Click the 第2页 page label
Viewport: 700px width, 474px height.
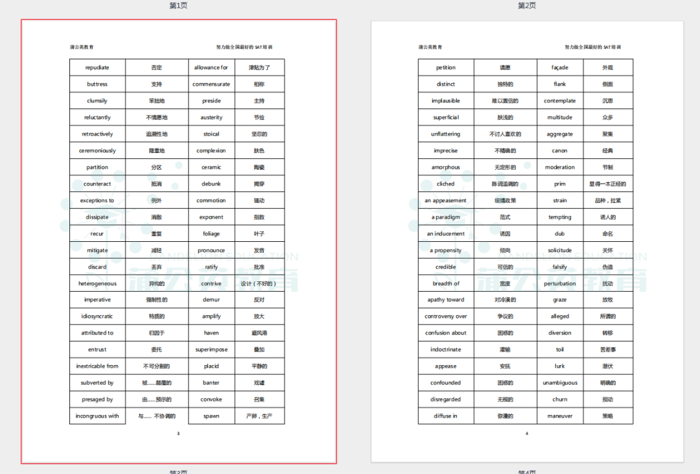527,6
